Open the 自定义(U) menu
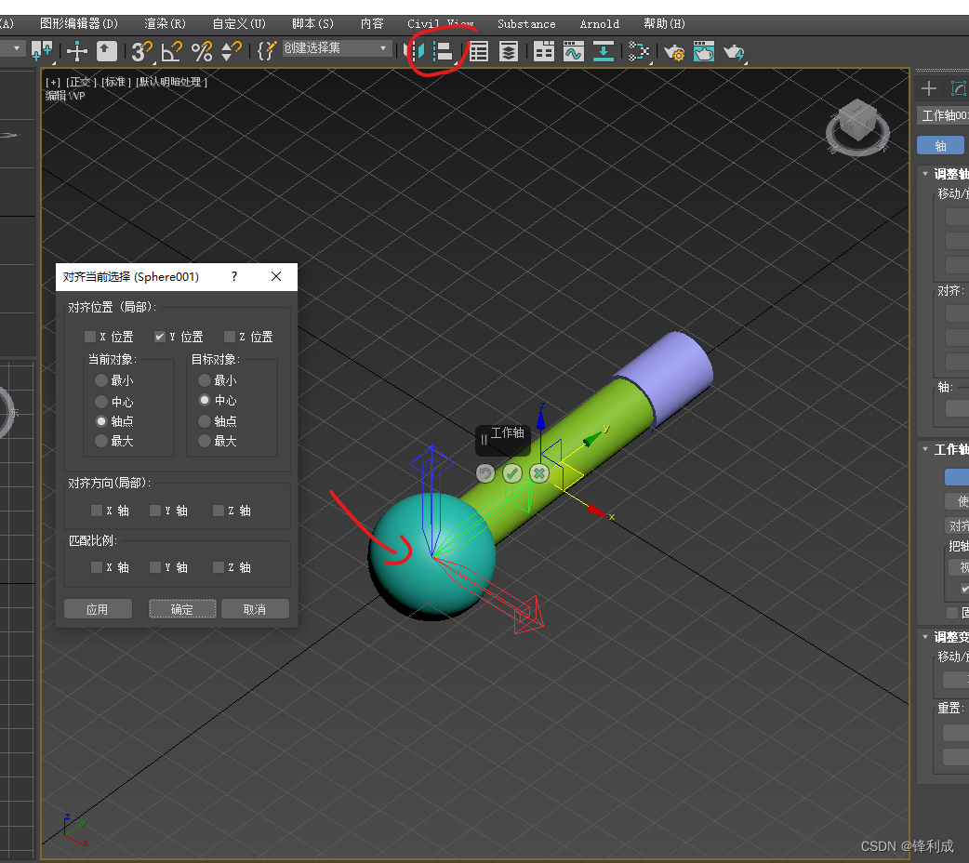 click(x=239, y=23)
